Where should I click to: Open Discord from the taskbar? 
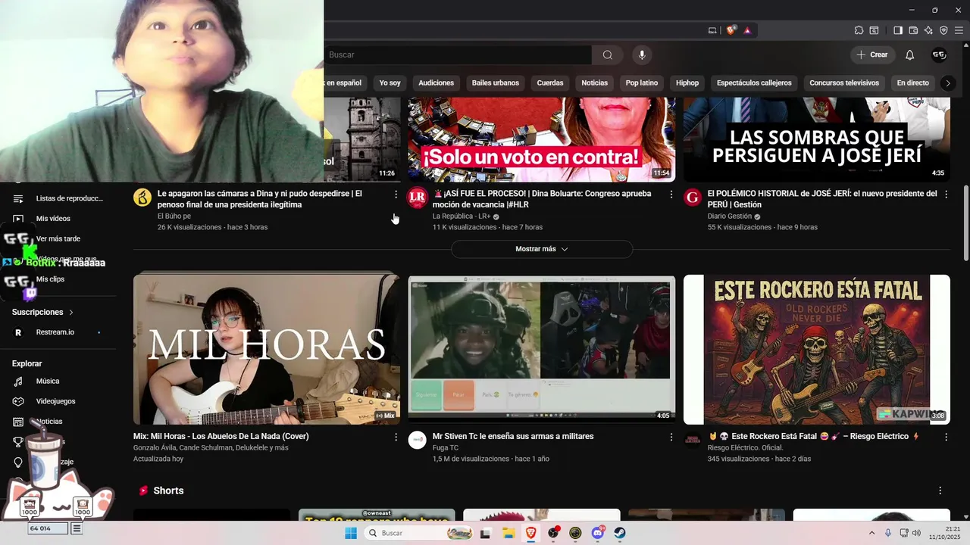point(598,533)
